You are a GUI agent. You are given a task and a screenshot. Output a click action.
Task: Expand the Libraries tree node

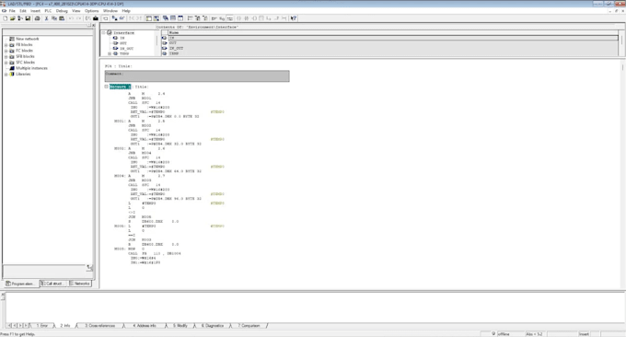pos(6,75)
